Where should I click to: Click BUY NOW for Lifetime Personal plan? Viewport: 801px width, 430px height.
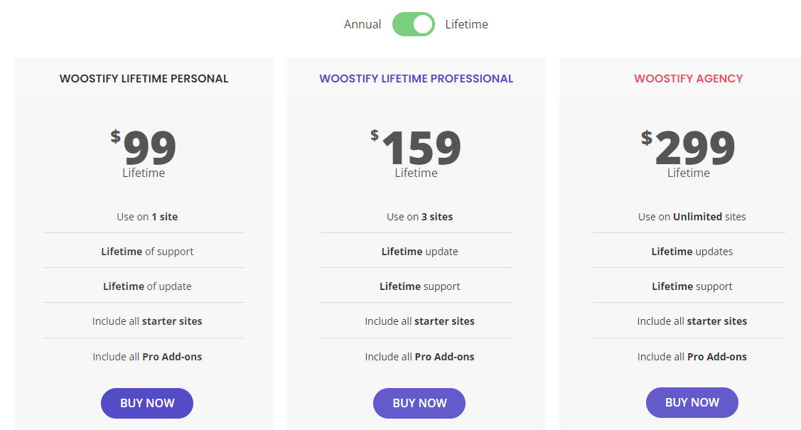[147, 403]
